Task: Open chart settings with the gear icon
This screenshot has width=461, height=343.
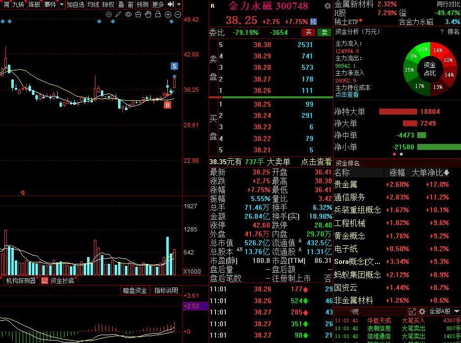Action: coord(109,14)
